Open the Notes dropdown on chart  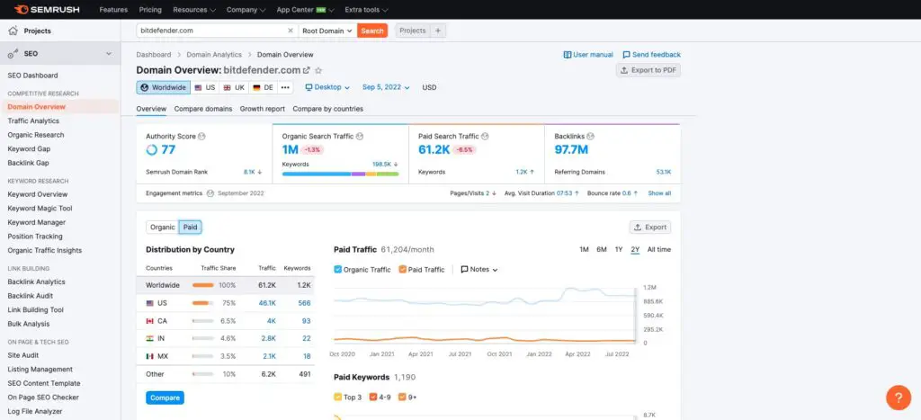[x=479, y=270]
